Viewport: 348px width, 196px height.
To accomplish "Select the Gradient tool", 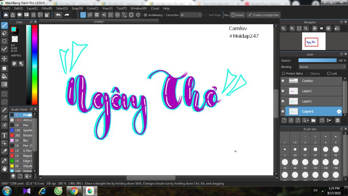I will 4,84.
